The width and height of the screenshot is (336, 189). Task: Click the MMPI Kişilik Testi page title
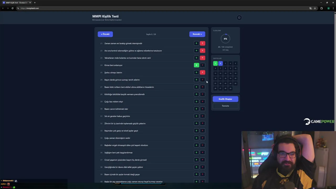pos(105,16)
